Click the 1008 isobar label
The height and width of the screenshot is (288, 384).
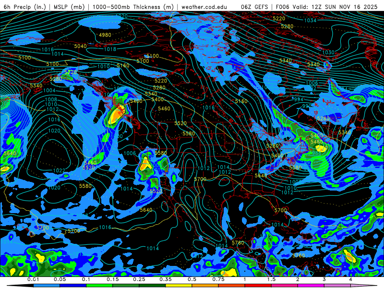(x=51, y=99)
